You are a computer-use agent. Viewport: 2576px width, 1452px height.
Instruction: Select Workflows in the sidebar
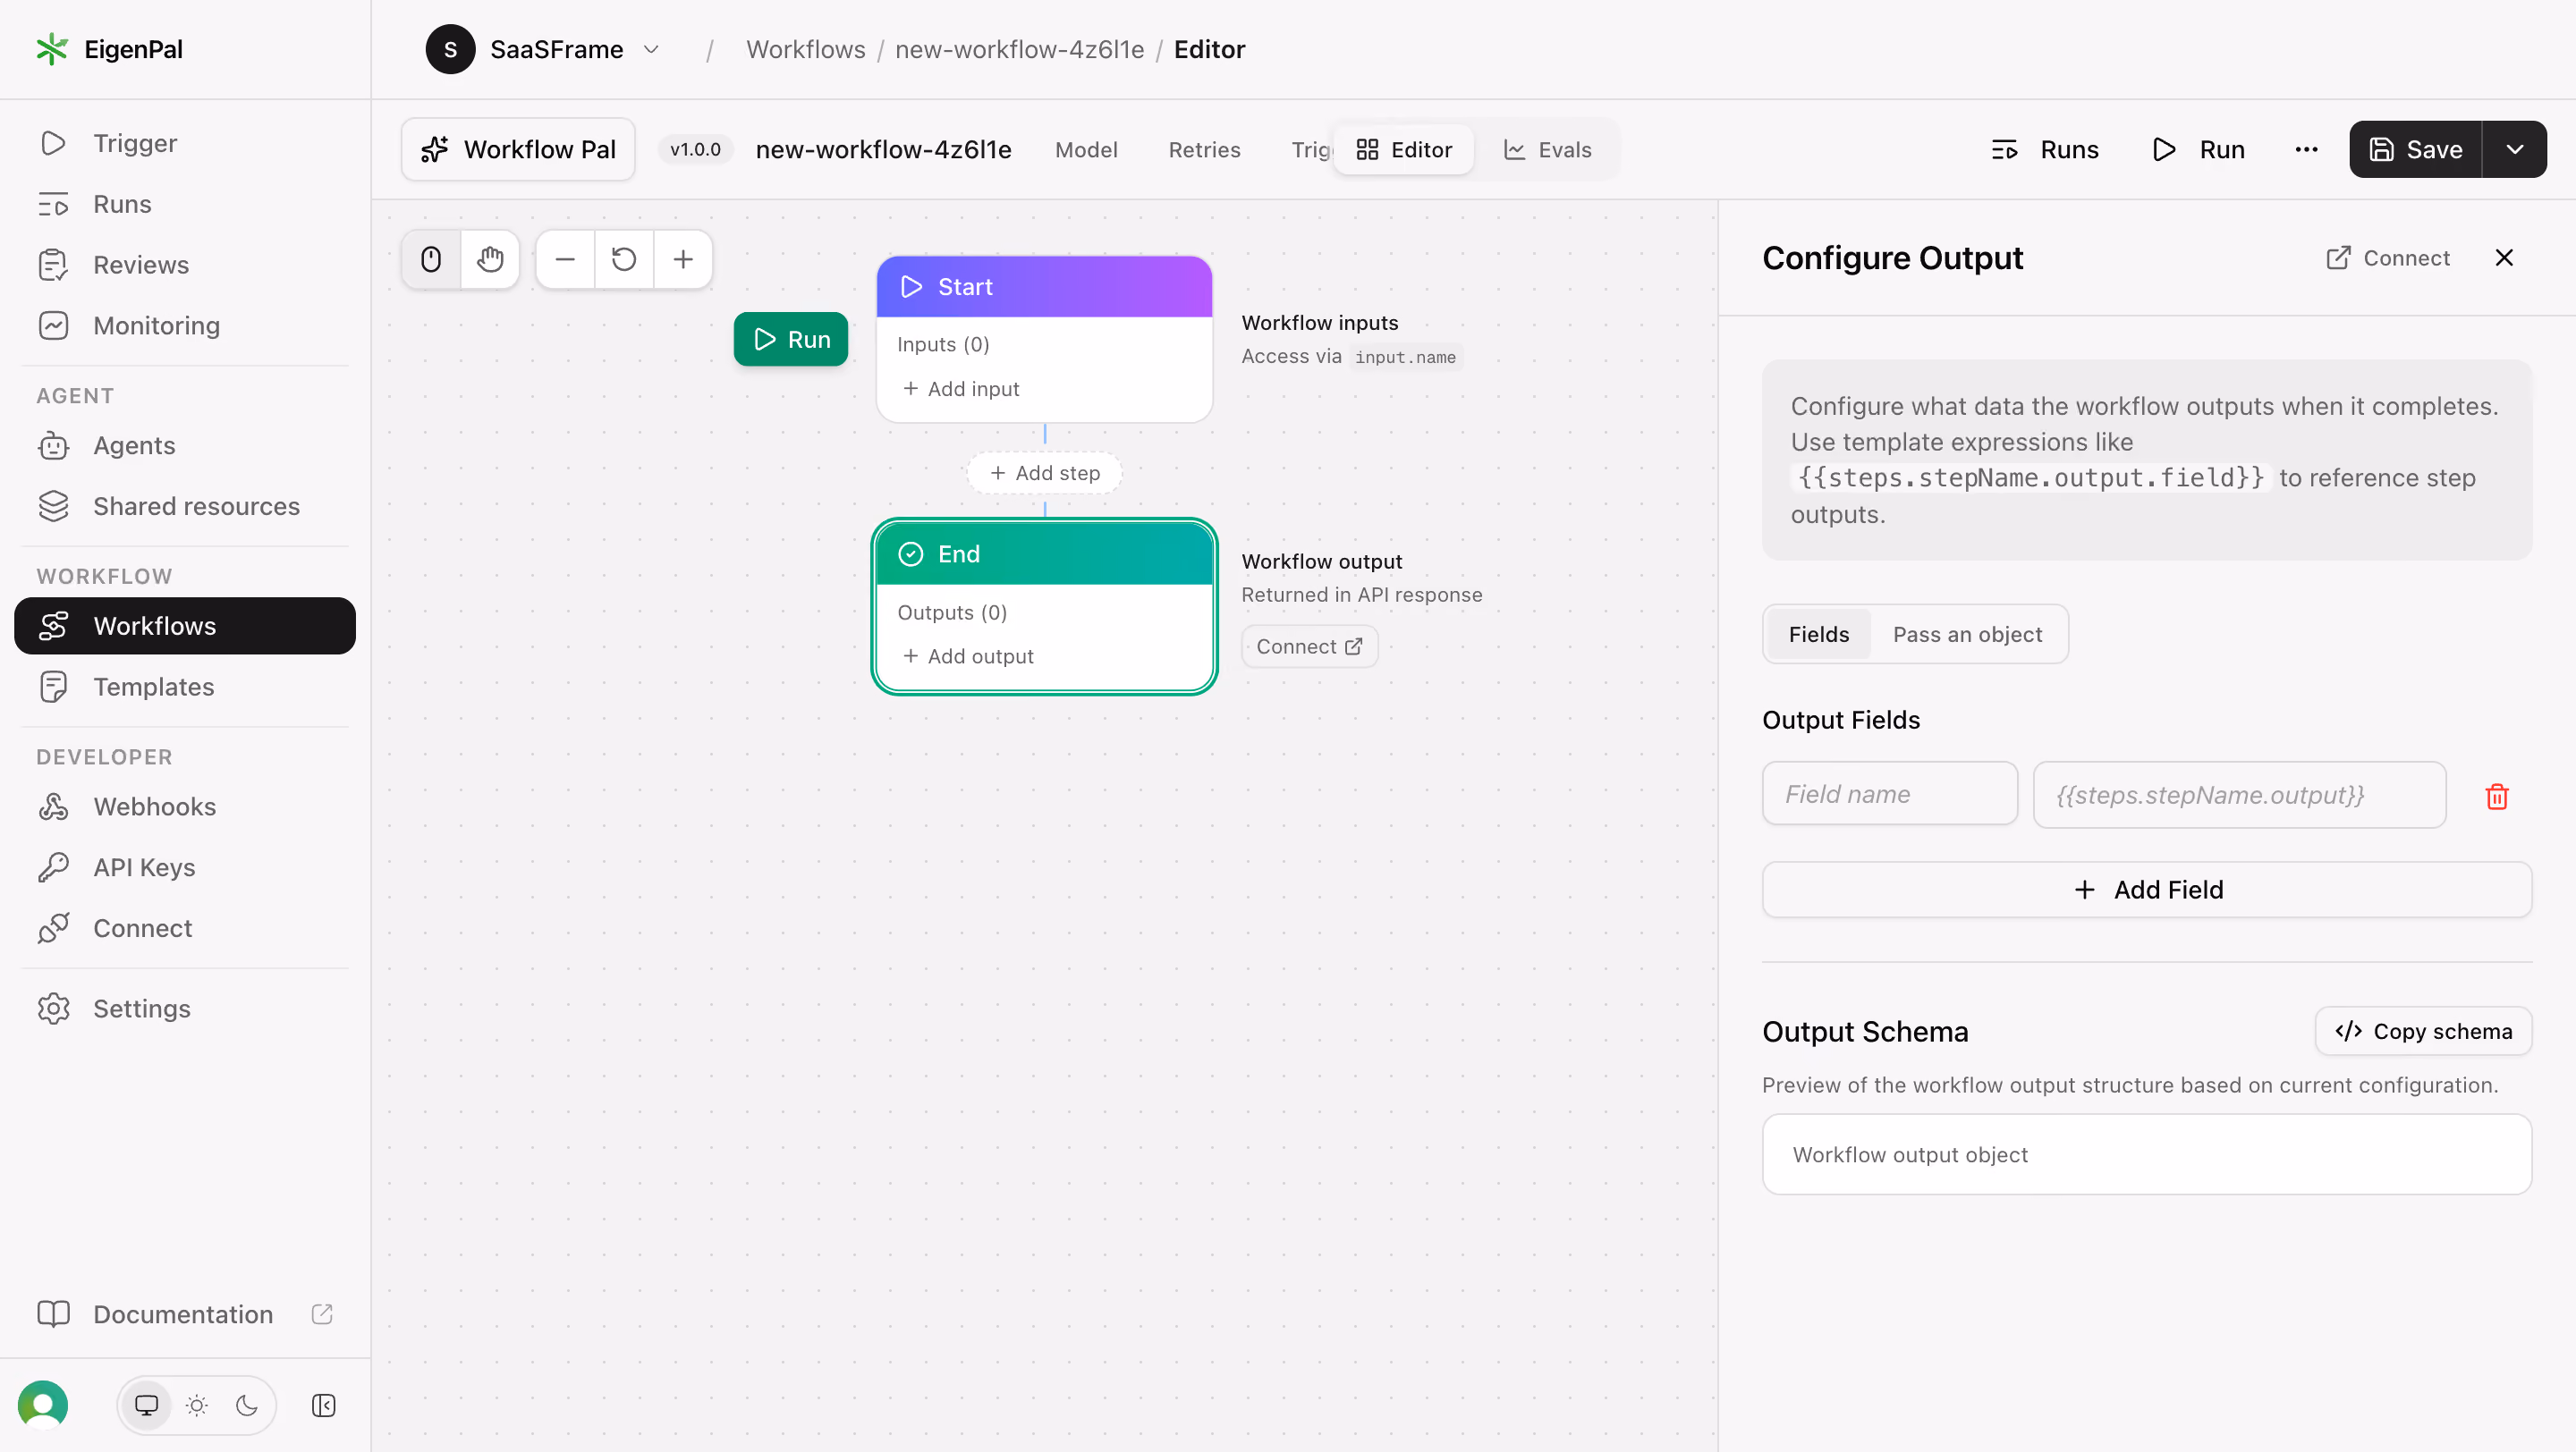[x=185, y=627]
